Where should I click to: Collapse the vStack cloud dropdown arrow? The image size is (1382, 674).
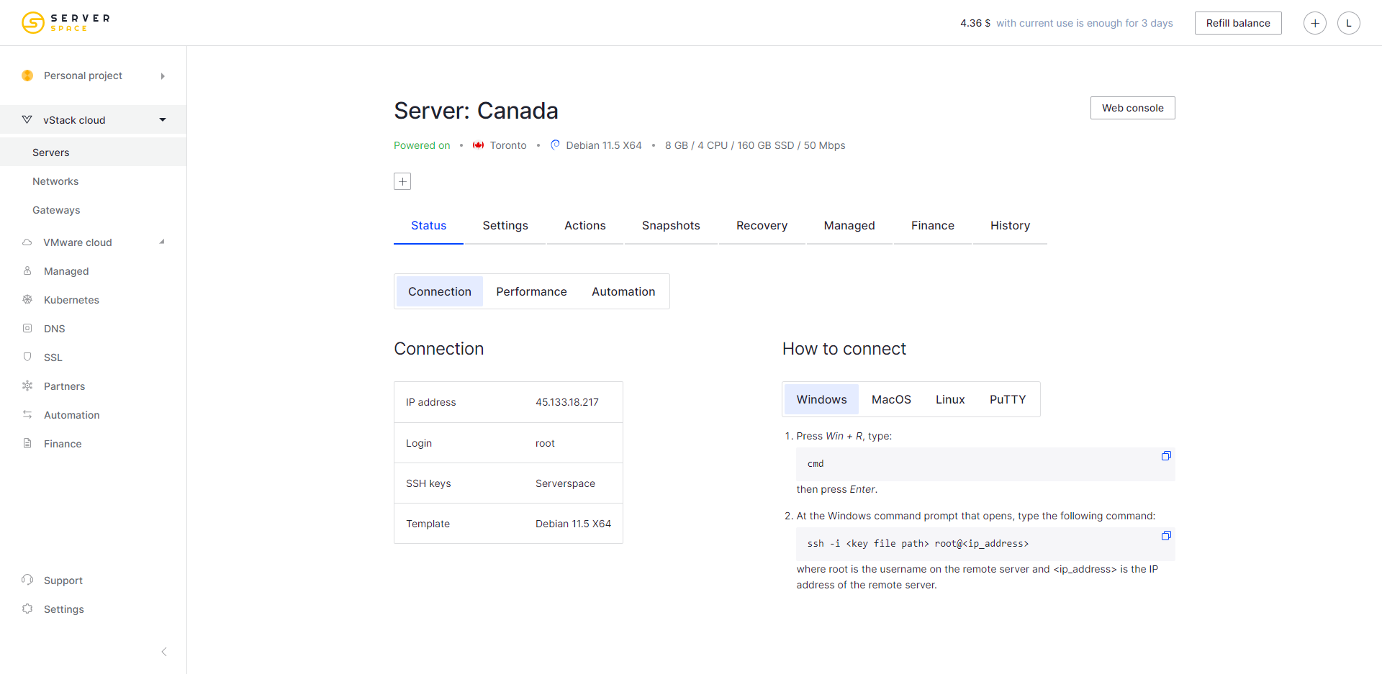coord(163,120)
